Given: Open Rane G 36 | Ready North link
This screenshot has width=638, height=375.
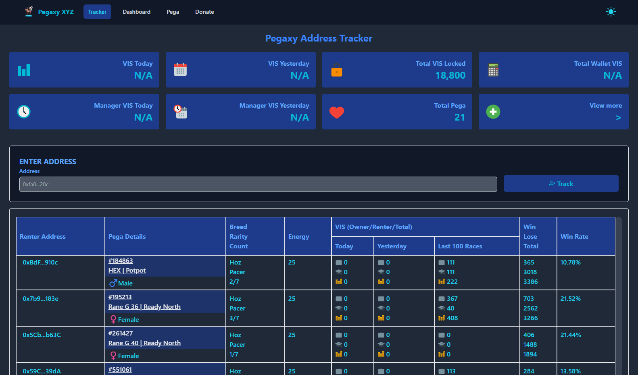Looking at the screenshot, I should pos(144,307).
